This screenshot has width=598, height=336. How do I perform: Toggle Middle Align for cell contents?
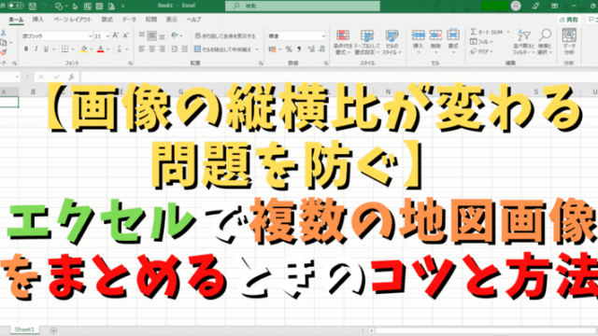coord(151,35)
